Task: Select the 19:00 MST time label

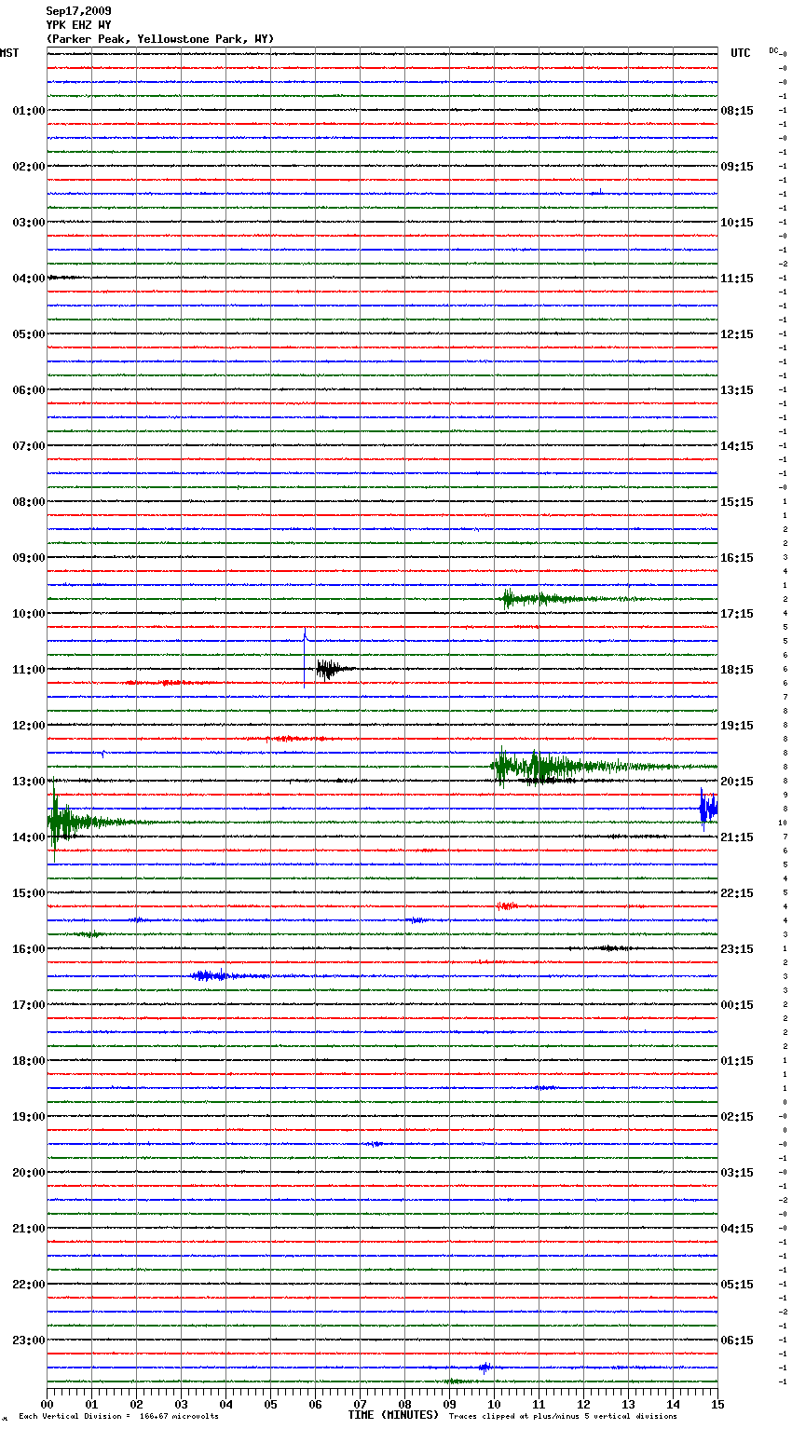Action: [29, 1117]
